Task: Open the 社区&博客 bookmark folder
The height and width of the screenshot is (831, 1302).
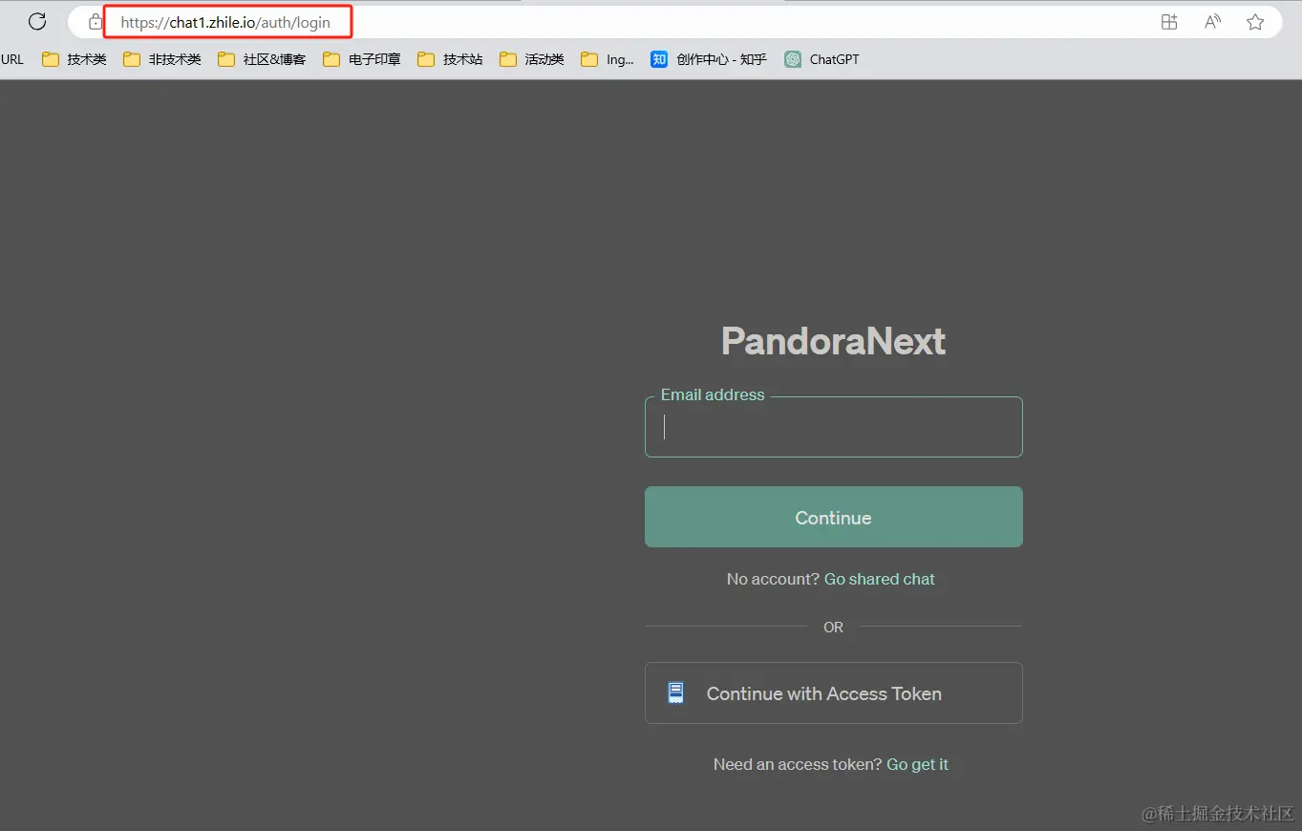Action: (x=262, y=59)
